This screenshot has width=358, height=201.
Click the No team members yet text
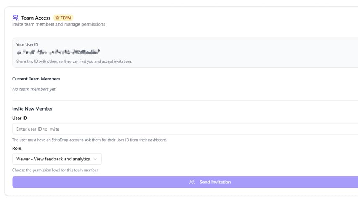coord(34,89)
